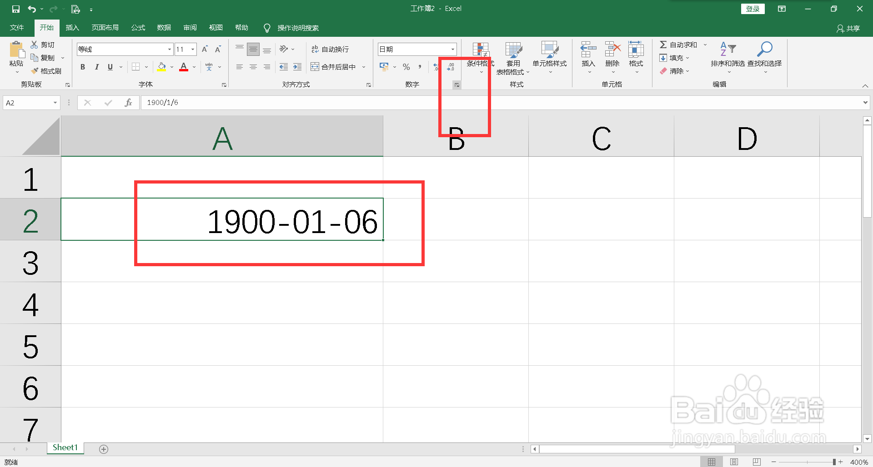Switch to the 公式 formulas tab
The image size is (873, 467).
click(x=138, y=28)
